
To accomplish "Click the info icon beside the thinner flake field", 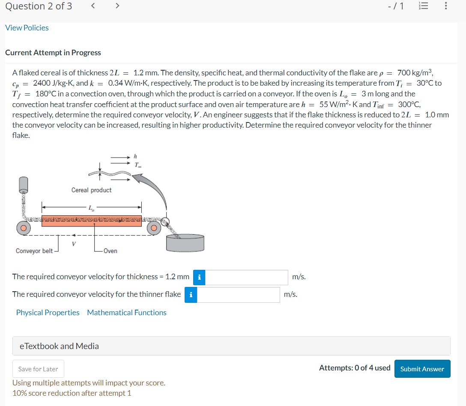I will click(191, 294).
